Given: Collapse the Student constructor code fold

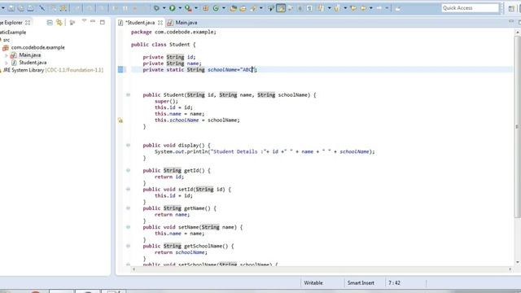Looking at the screenshot, I should [x=129, y=94].
